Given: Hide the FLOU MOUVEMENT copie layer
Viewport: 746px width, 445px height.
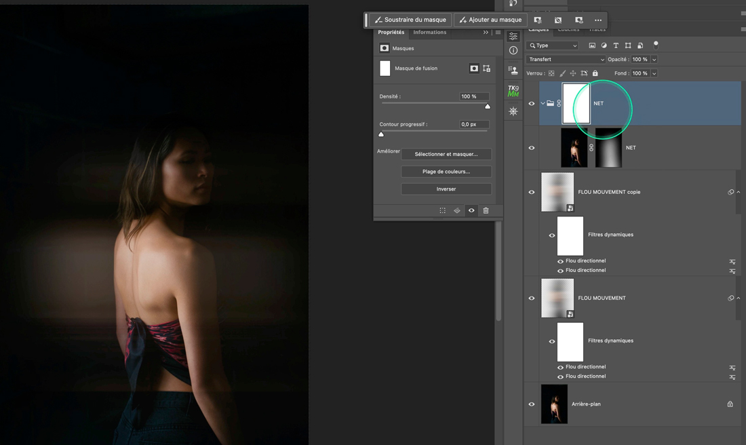Looking at the screenshot, I should click(532, 192).
